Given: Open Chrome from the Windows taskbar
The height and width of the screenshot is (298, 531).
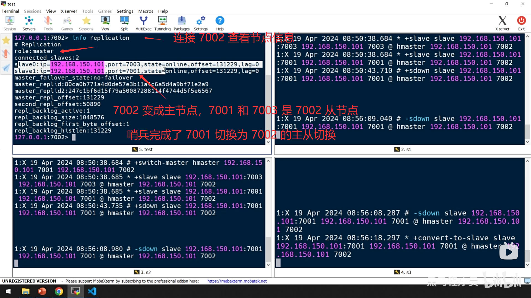Looking at the screenshot, I should [x=59, y=291].
